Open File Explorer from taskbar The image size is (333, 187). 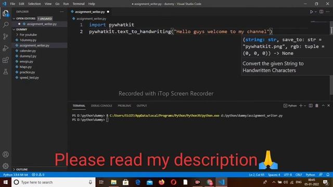point(113,182)
